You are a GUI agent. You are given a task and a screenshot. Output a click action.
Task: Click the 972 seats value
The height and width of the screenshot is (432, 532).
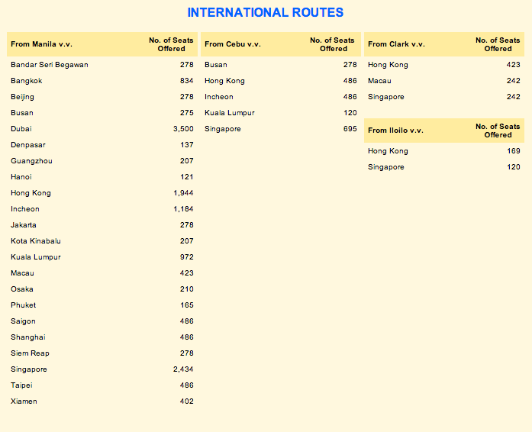pyautogui.click(x=186, y=257)
